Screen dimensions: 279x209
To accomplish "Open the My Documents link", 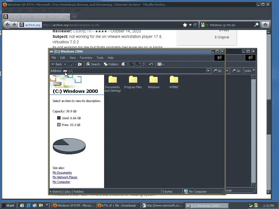I will pyautogui.click(x=62, y=173).
